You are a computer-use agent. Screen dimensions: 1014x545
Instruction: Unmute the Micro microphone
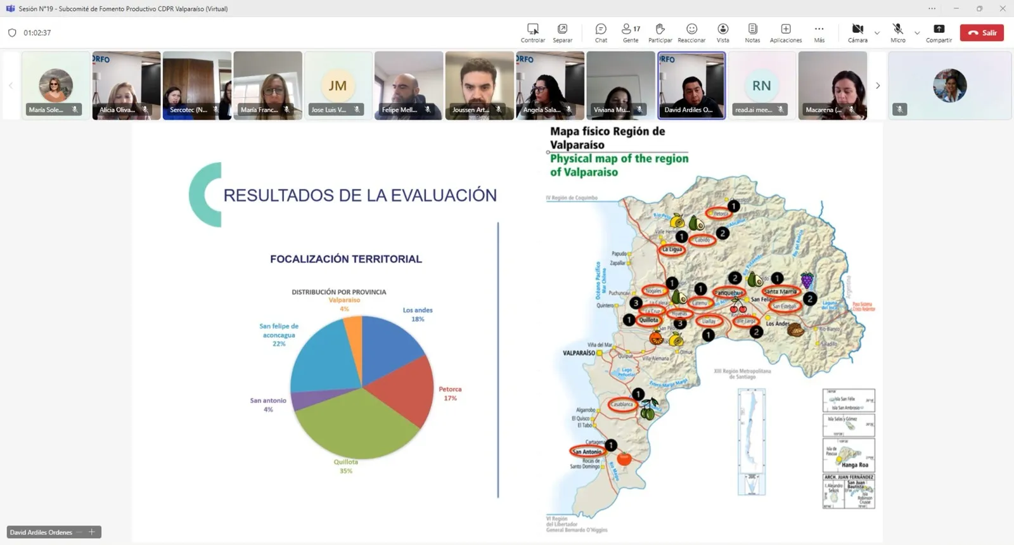pyautogui.click(x=898, y=32)
